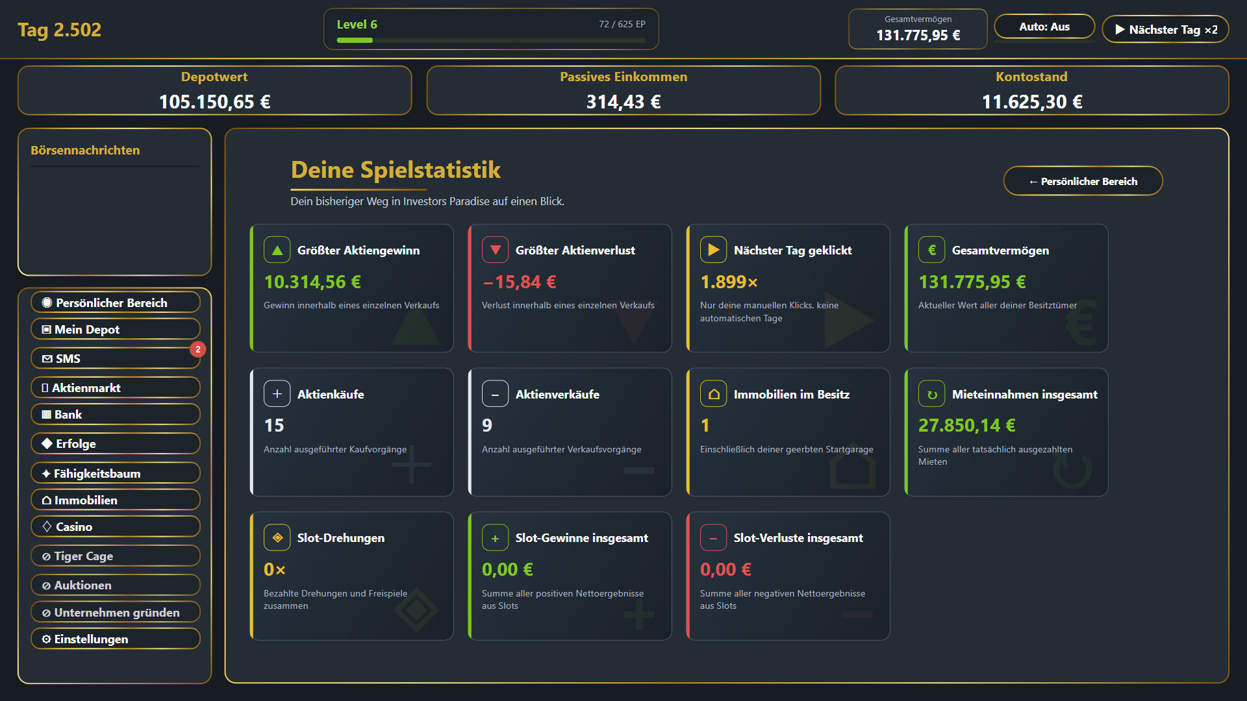Click the refresh icon on Mieteinnahmen insgesamt card

point(931,394)
